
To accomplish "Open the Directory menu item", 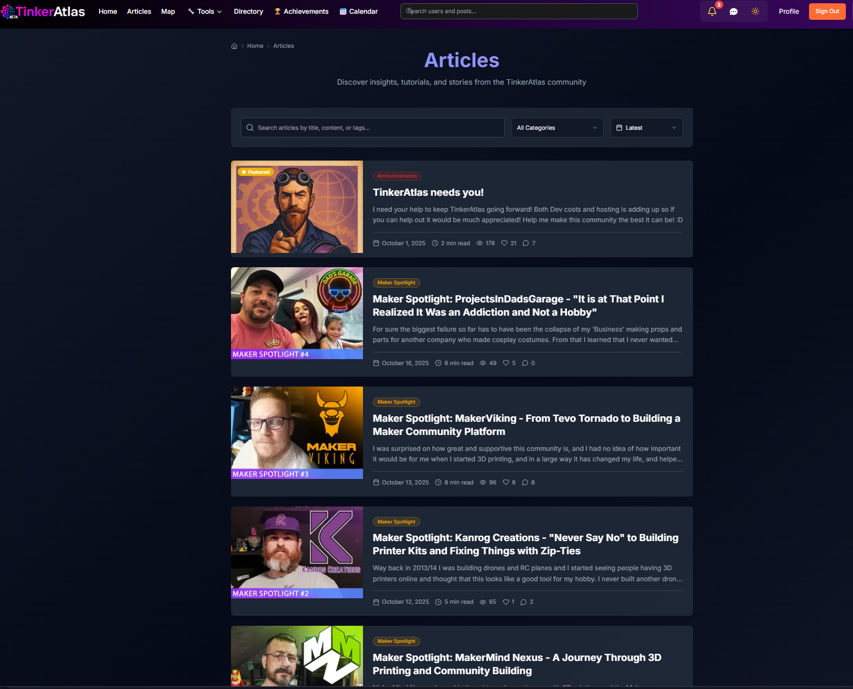I will coord(248,11).
